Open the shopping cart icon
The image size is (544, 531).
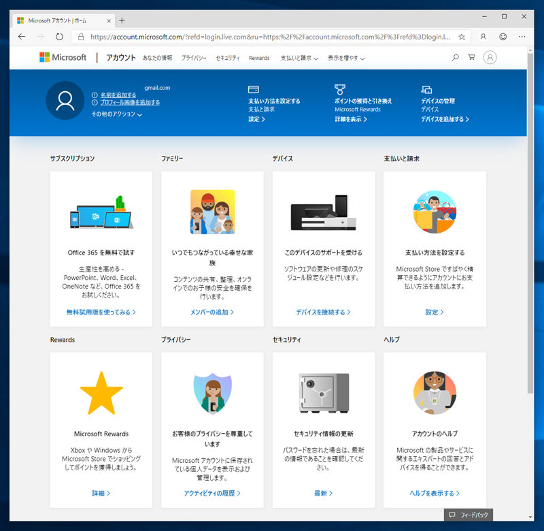point(471,57)
